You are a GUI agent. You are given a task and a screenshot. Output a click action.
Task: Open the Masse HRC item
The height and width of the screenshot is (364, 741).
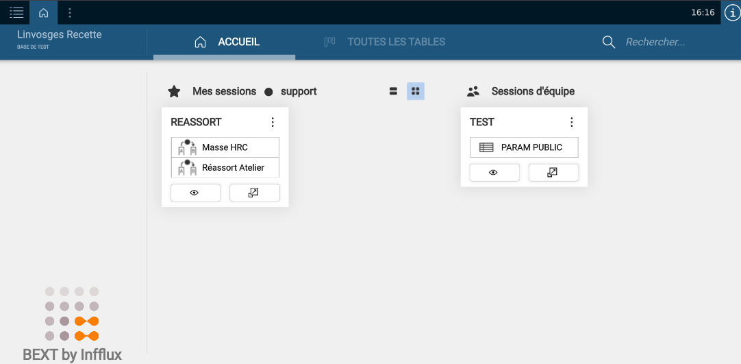[225, 147]
